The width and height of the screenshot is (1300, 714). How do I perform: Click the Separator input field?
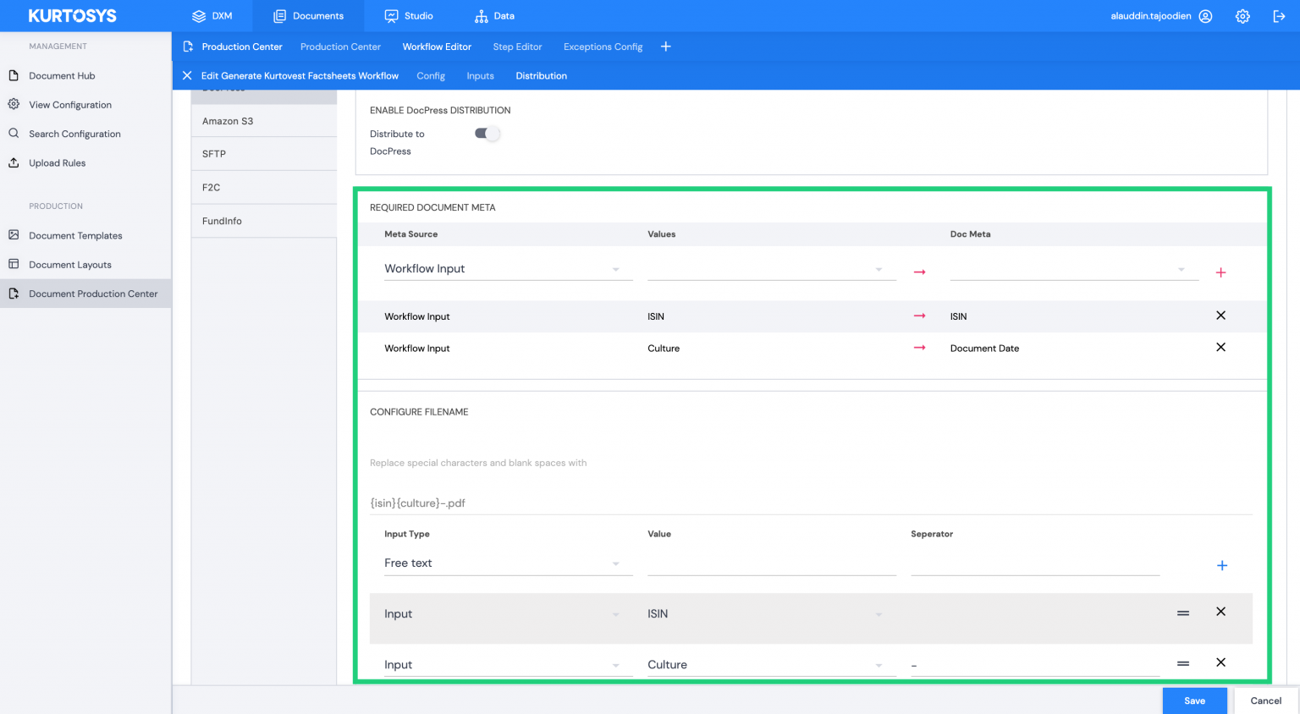coord(1034,564)
